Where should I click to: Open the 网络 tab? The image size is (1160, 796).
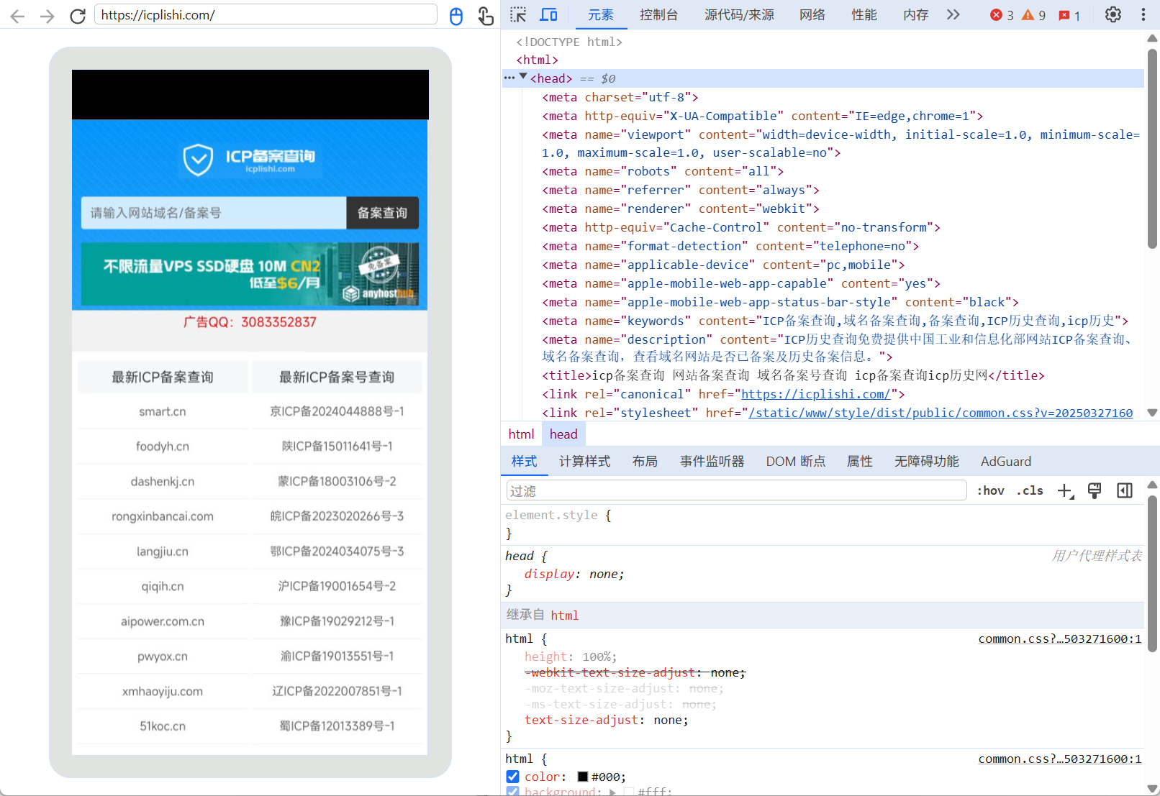point(812,15)
